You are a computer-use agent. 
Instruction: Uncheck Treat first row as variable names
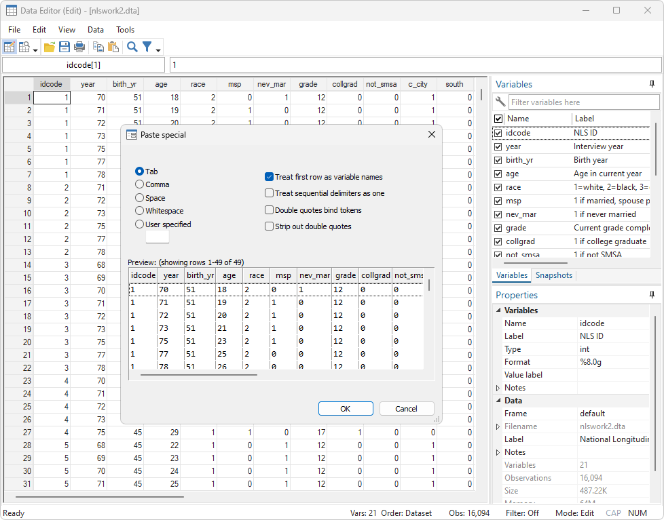pyautogui.click(x=269, y=176)
